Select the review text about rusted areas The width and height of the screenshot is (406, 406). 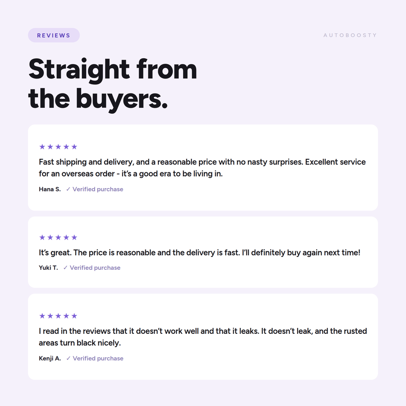pos(203,337)
